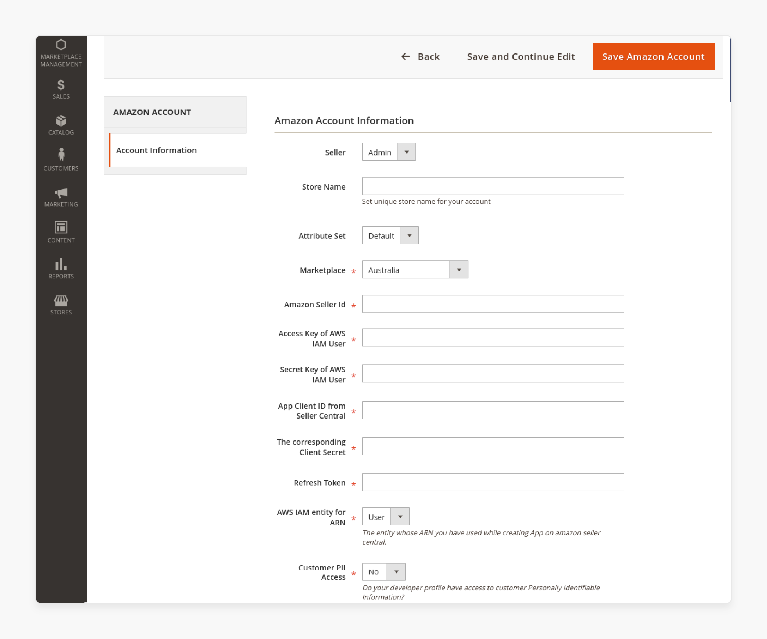Click Save Amazon Account button
The height and width of the screenshot is (639, 767).
tap(653, 57)
